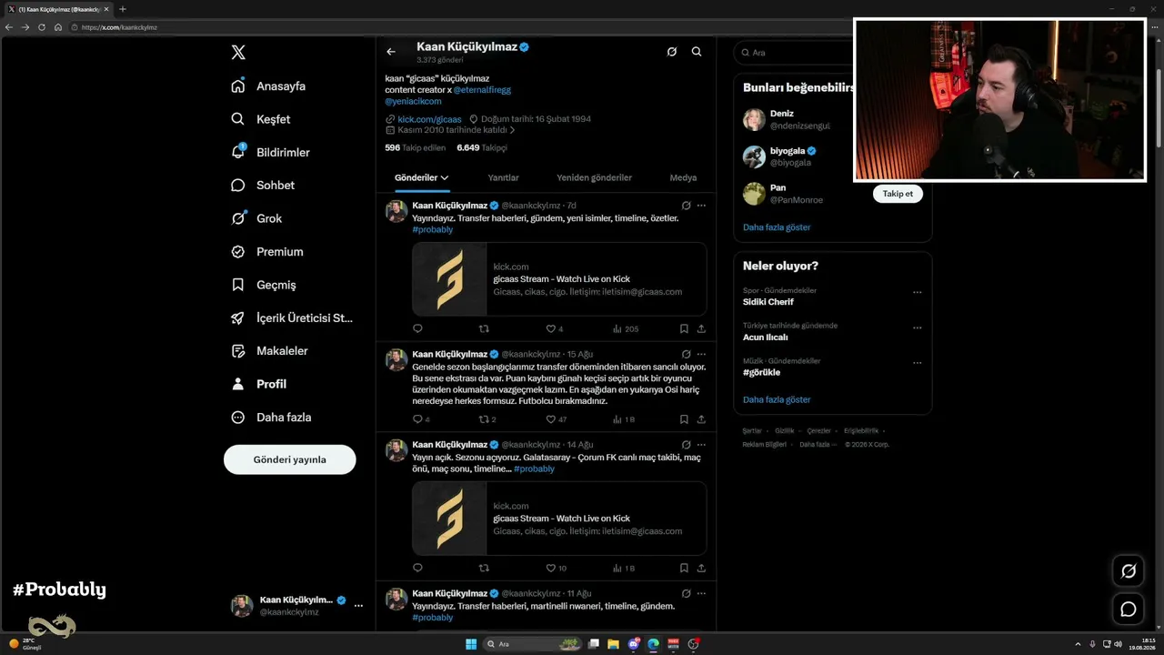
Task: Click the X logo in the sidebar
Action: click(x=238, y=52)
